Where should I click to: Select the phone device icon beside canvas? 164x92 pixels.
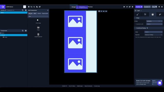click(x=99, y=11)
